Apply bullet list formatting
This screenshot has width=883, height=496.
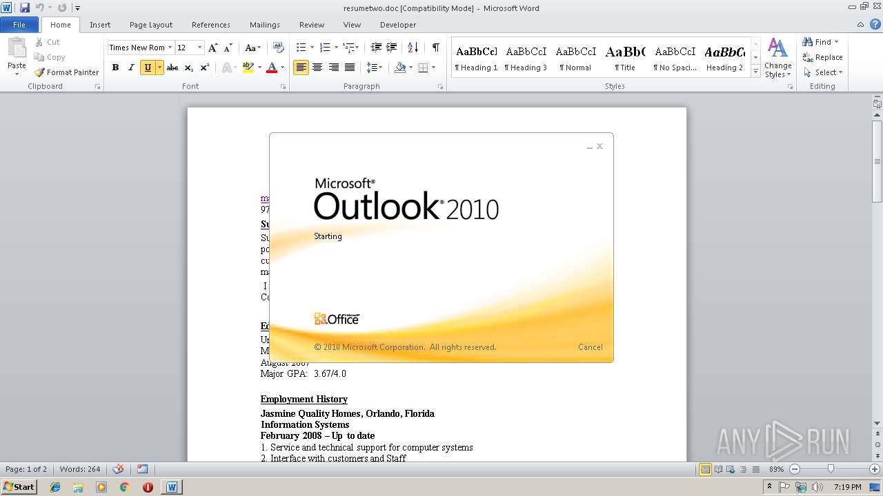[x=301, y=48]
